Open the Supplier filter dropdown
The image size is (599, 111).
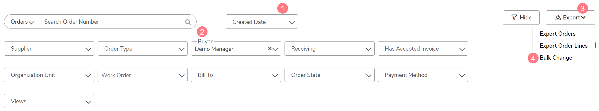pyautogui.click(x=49, y=49)
